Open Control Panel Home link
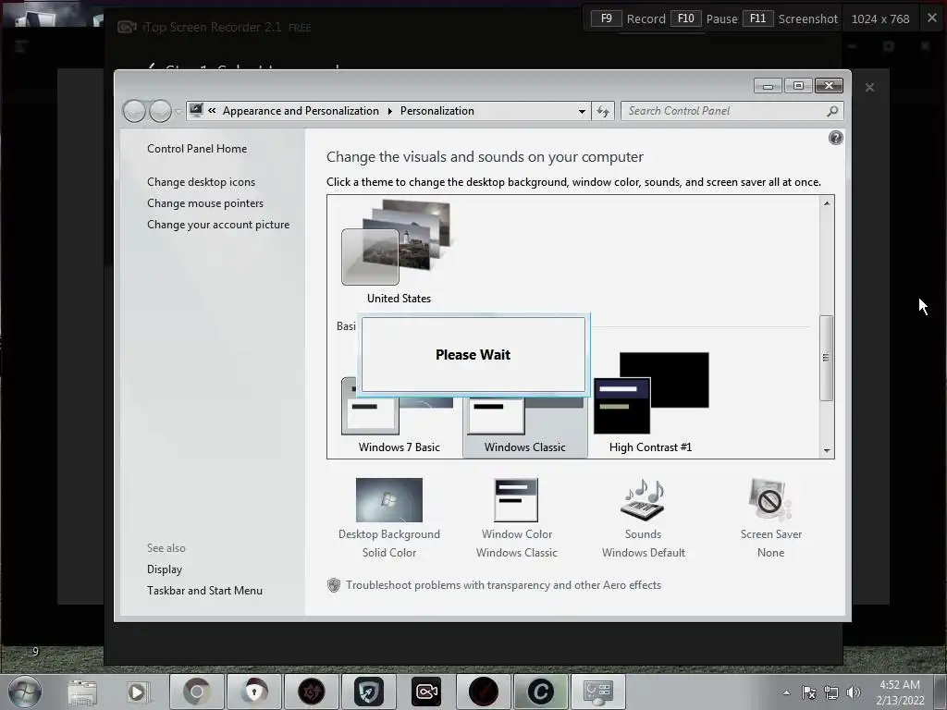The height and width of the screenshot is (710, 947). [197, 149]
